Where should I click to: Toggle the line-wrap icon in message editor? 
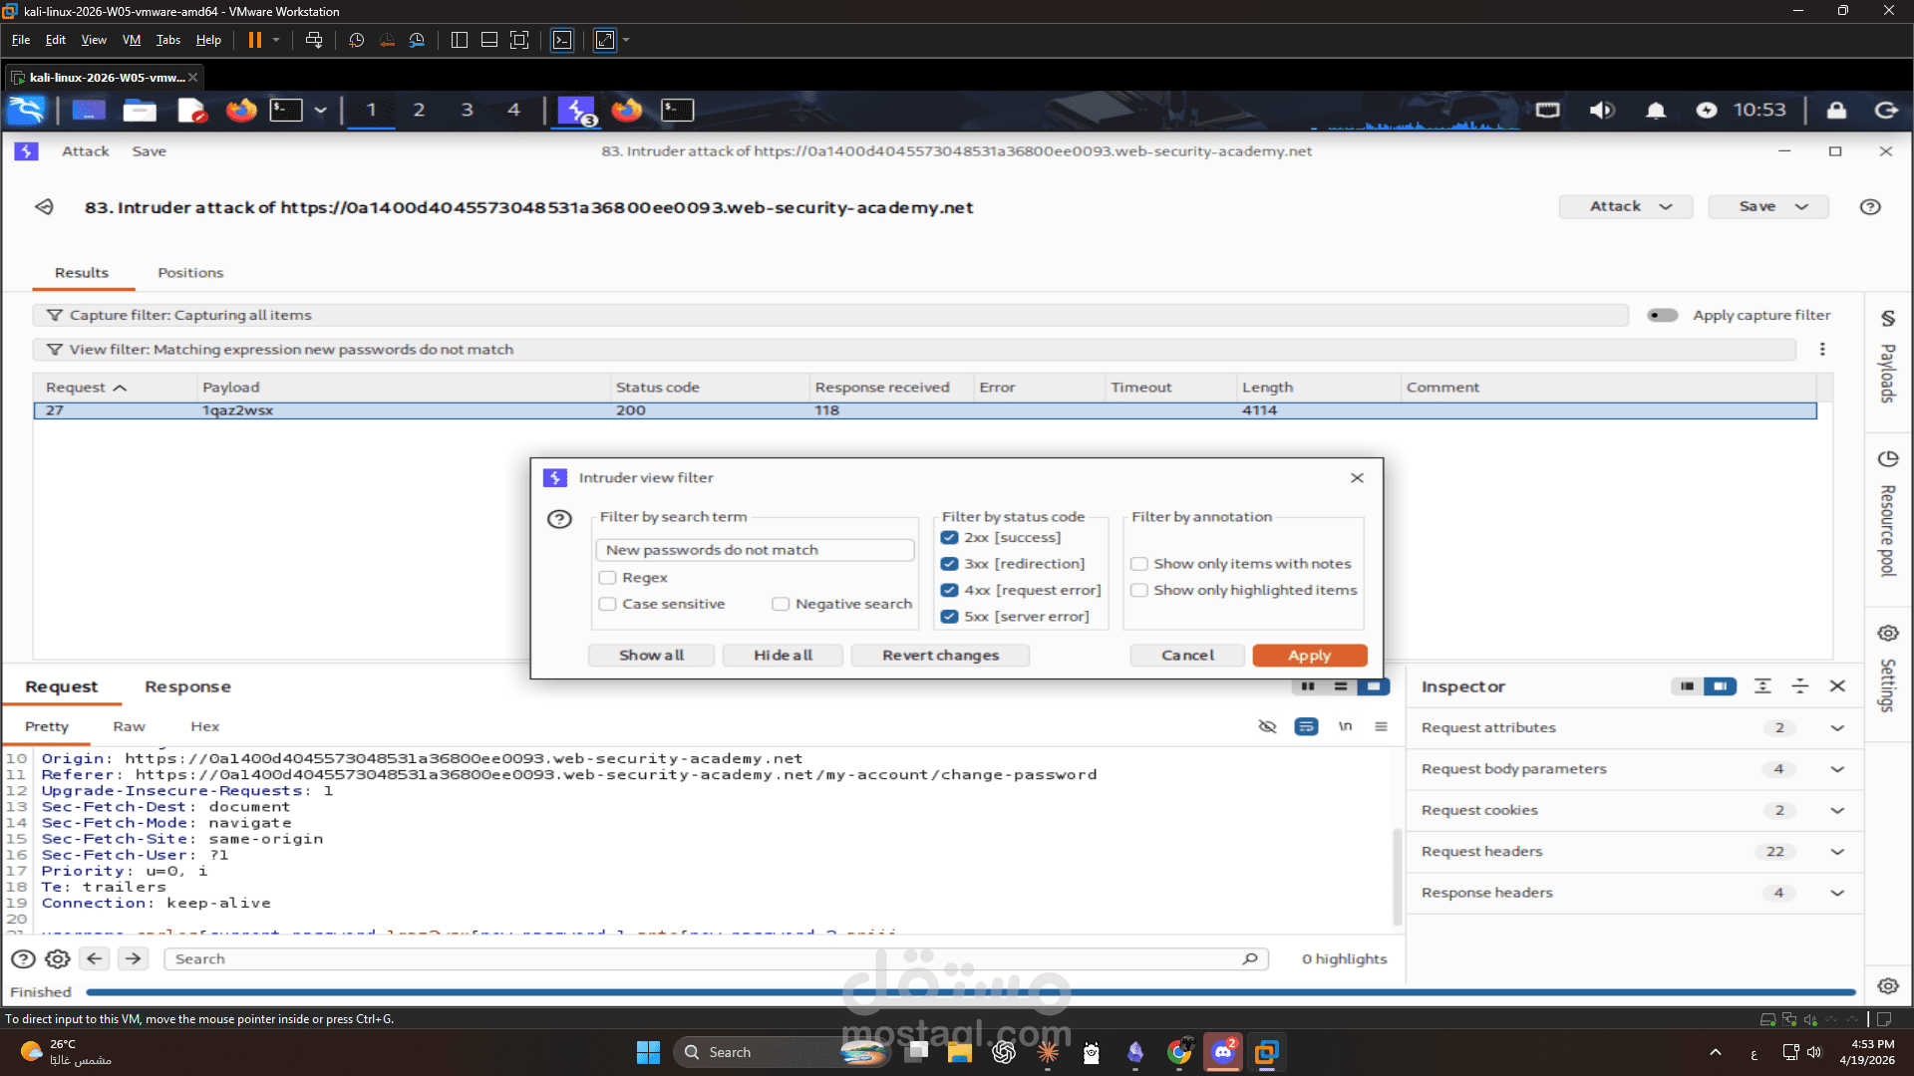click(x=1306, y=726)
